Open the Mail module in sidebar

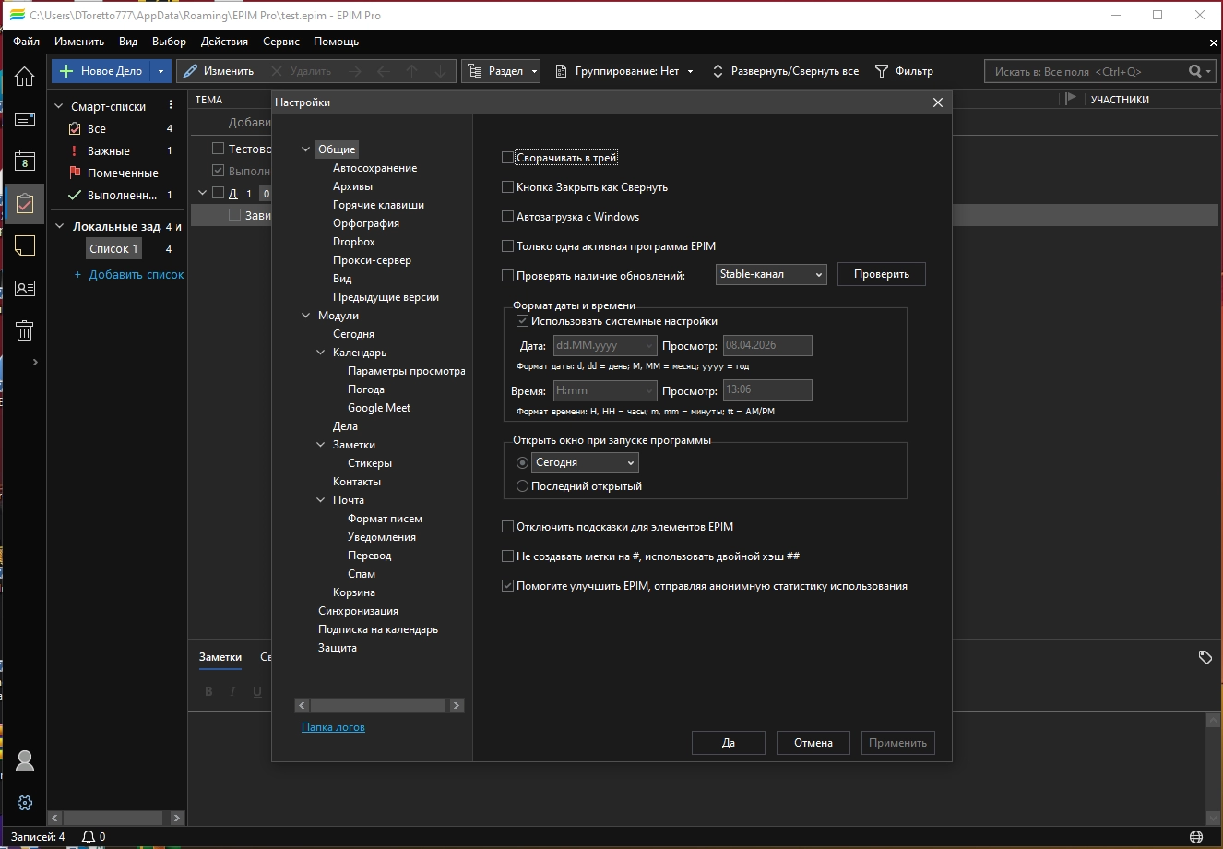click(24, 119)
